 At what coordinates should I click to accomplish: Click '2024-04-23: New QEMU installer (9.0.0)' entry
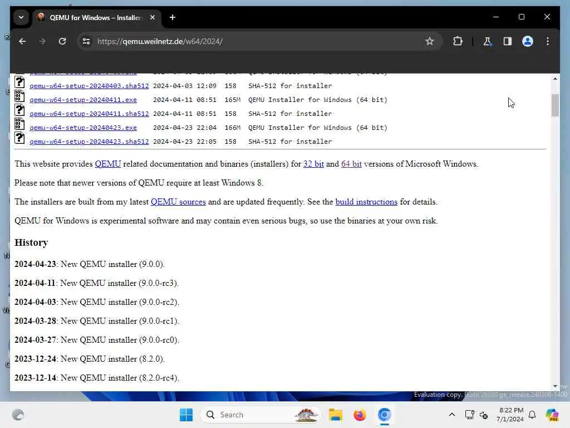pos(90,264)
